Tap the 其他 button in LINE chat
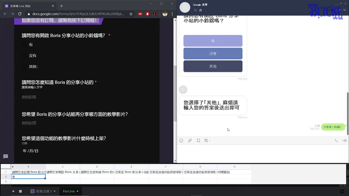This screenshot has width=349, height=196. click(213, 66)
